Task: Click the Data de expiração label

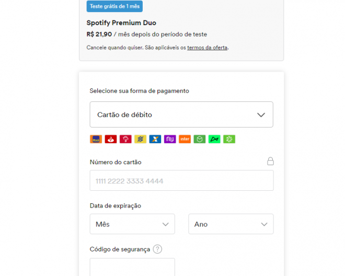Action: coord(116,206)
